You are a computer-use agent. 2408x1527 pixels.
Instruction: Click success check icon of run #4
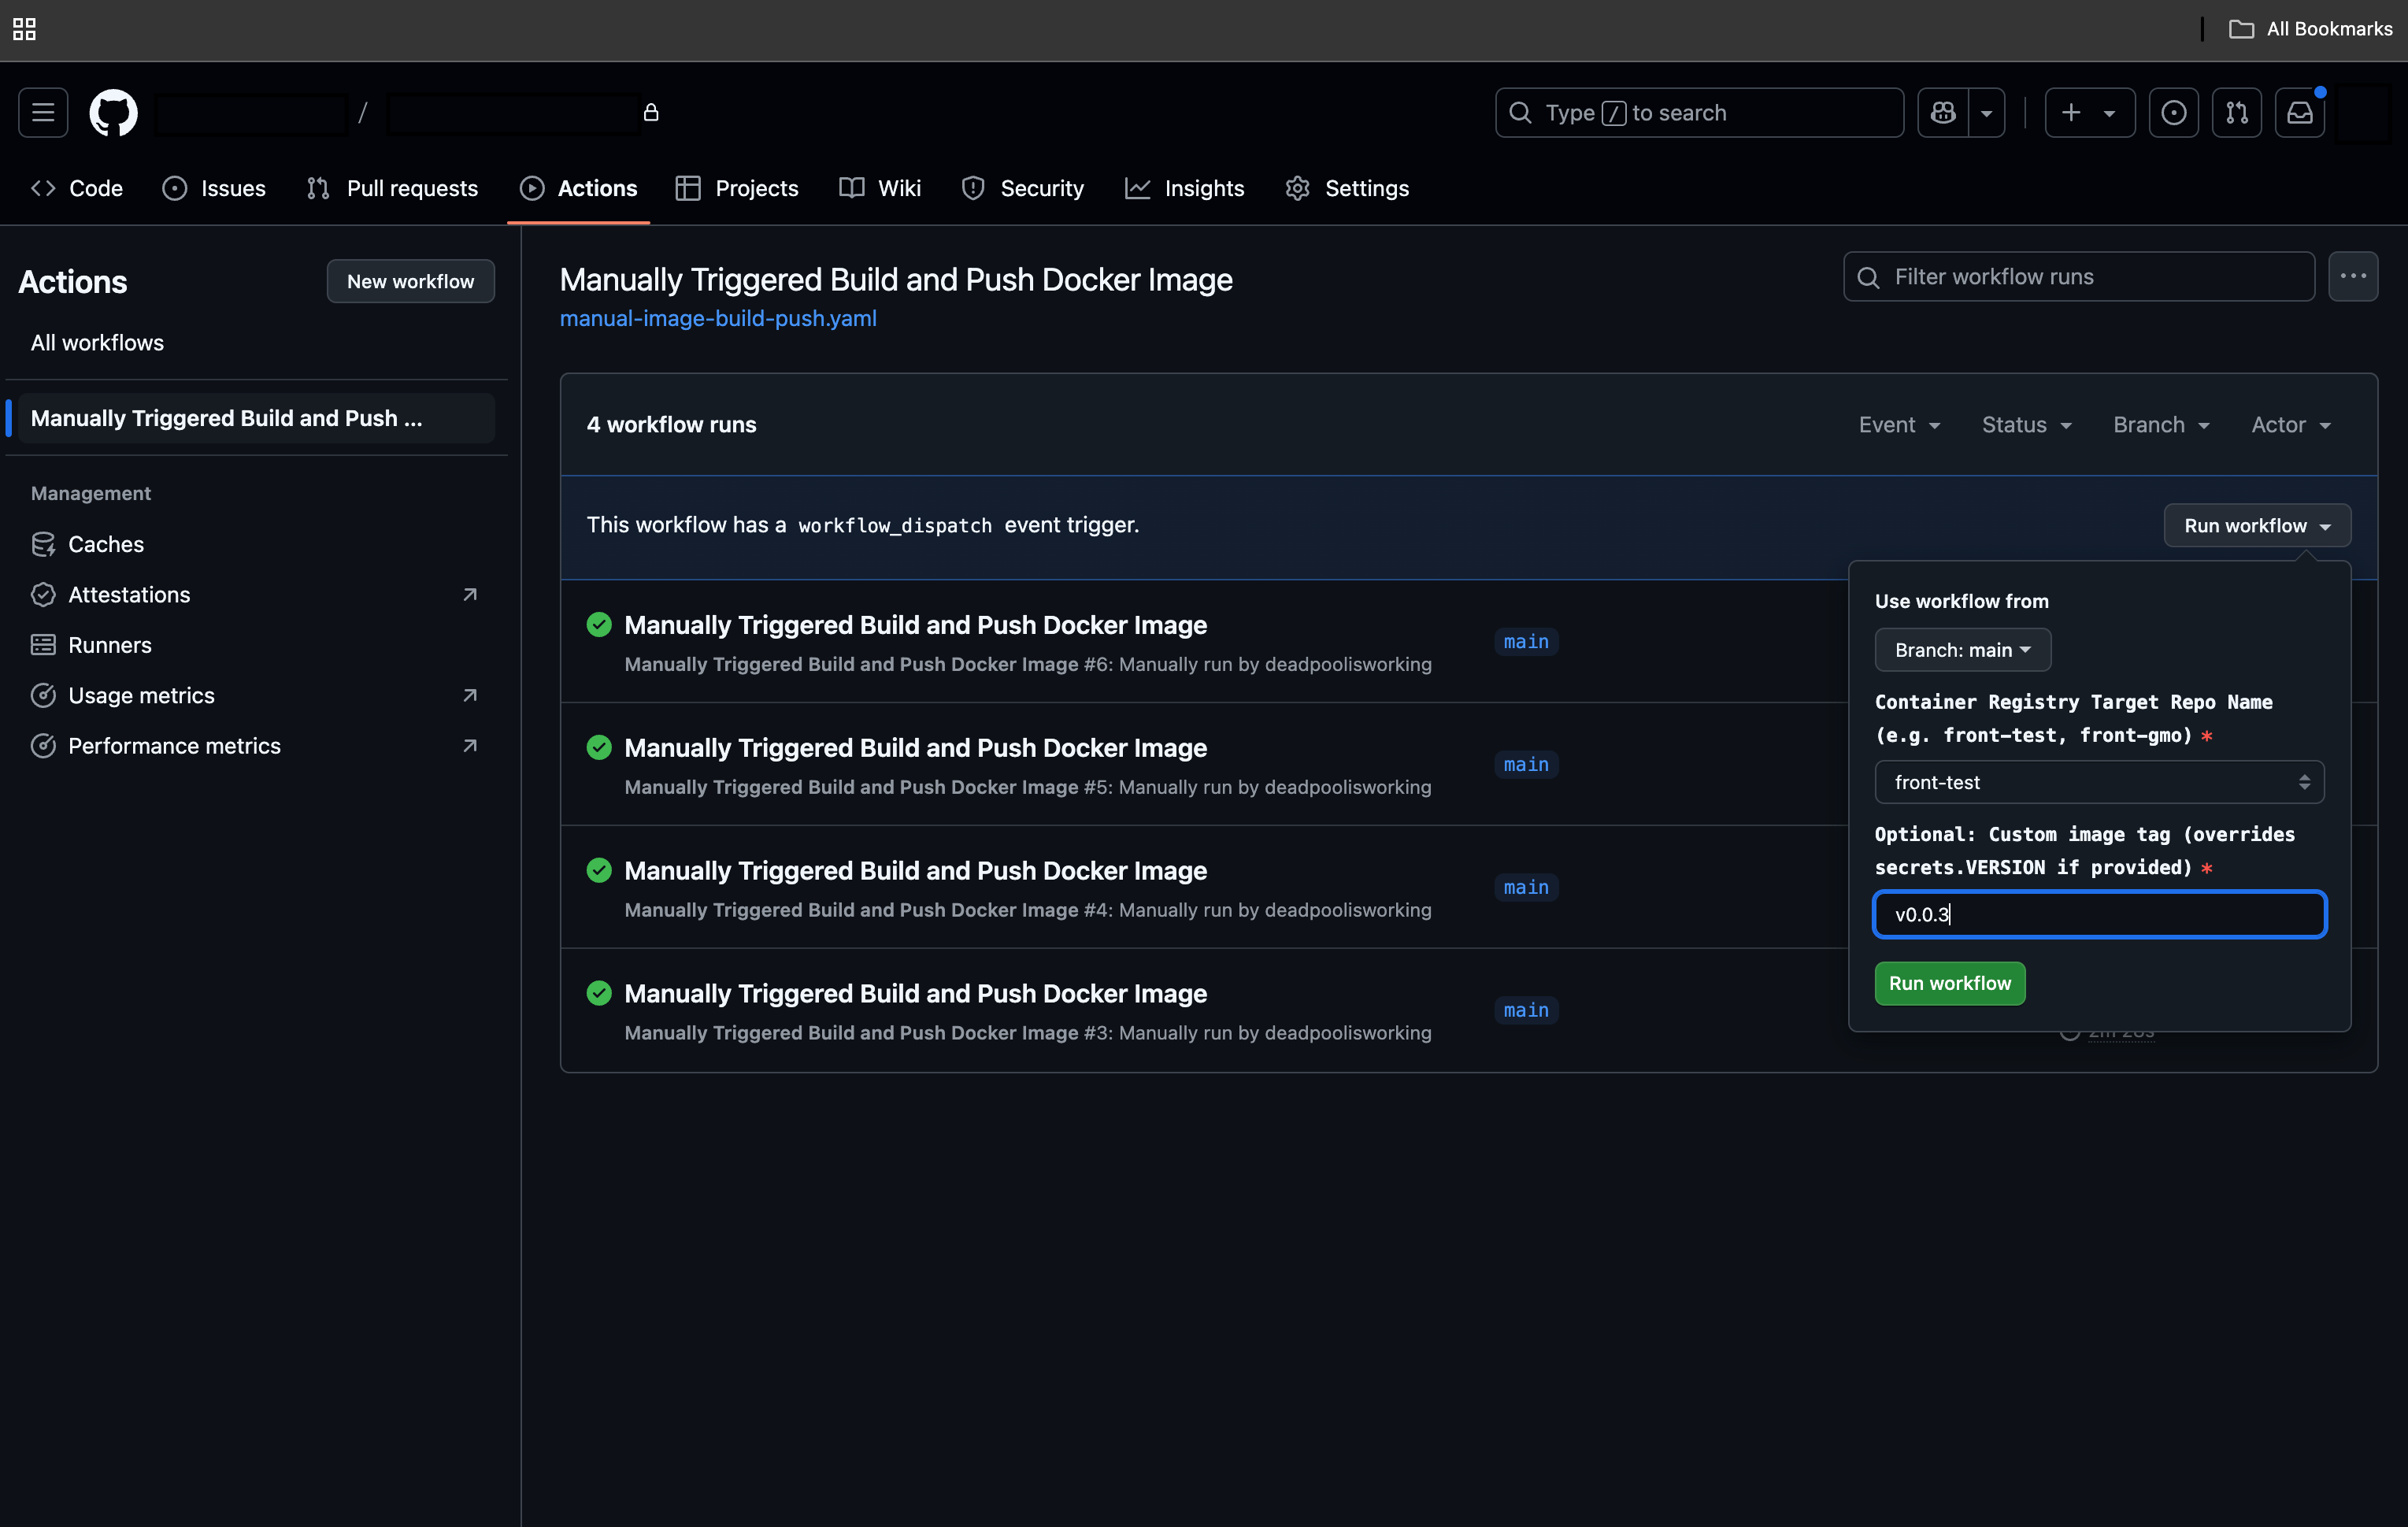(x=599, y=870)
